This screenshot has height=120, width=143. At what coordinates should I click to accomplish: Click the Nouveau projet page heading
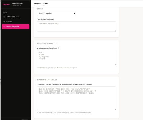[x=41, y=4]
